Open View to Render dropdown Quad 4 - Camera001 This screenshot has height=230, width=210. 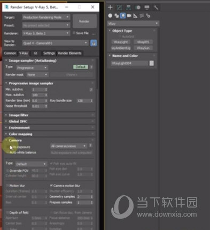[56, 43]
